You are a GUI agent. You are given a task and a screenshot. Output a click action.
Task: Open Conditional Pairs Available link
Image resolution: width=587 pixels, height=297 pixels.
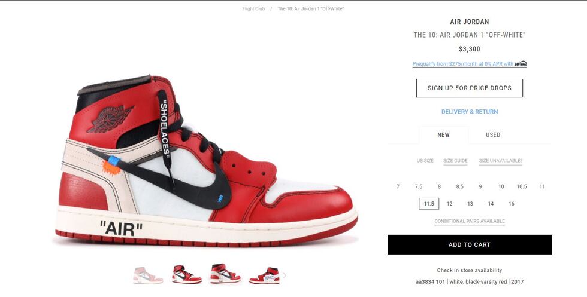pyautogui.click(x=470, y=221)
